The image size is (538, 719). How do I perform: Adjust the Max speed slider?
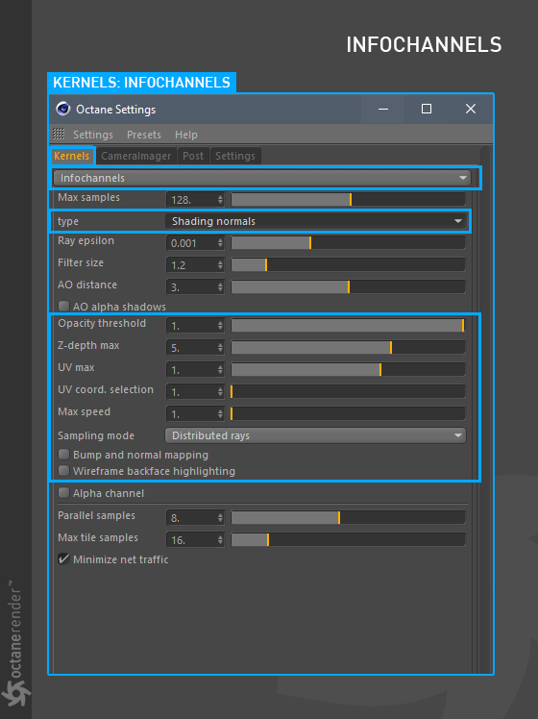pyautogui.click(x=349, y=414)
